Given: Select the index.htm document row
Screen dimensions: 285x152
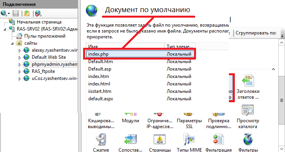Looking at the screenshot, I should click(x=140, y=76).
